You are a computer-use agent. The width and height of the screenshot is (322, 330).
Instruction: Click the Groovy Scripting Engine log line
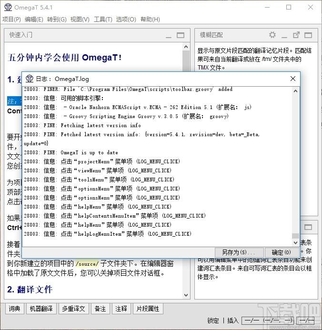[126, 116]
